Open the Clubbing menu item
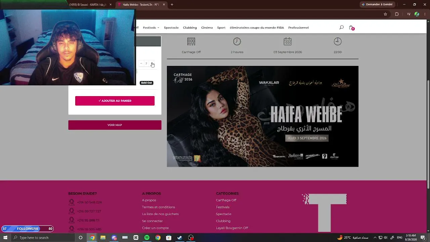This screenshot has height=242, width=430. pyautogui.click(x=190, y=28)
